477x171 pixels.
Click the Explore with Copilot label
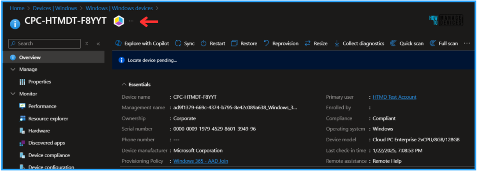coord(147,44)
